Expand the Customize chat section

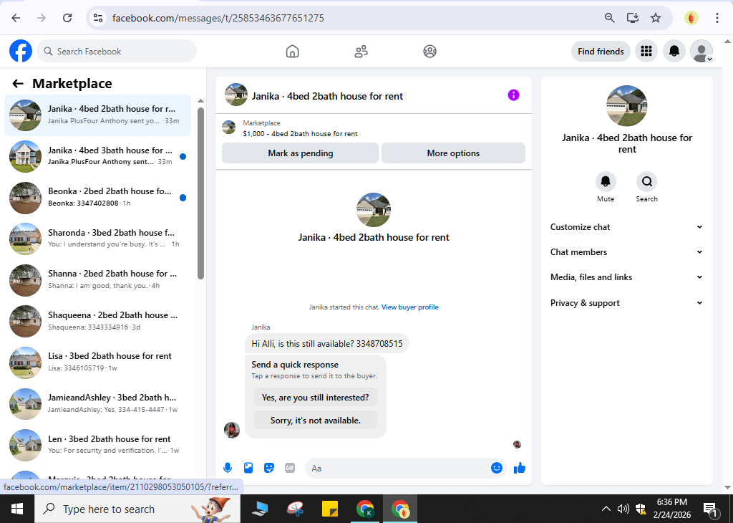click(x=626, y=227)
